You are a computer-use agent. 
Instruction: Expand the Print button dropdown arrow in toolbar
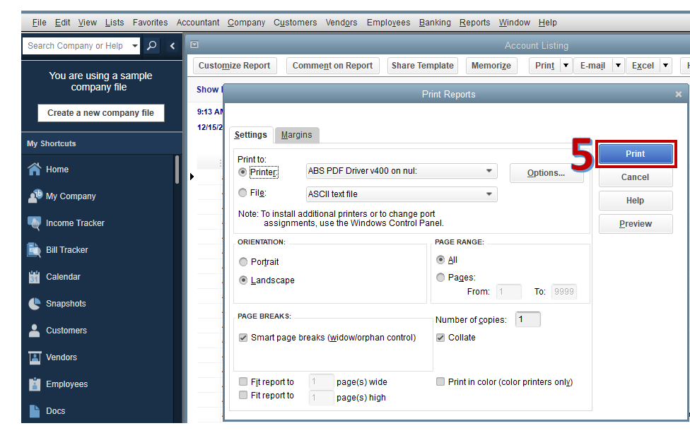[566, 66]
